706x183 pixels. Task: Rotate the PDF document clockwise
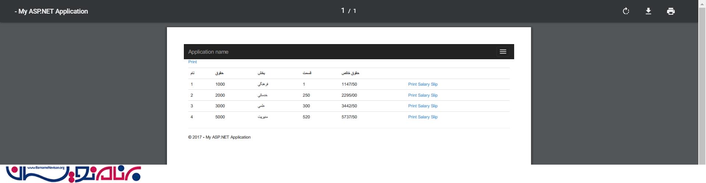pos(626,11)
